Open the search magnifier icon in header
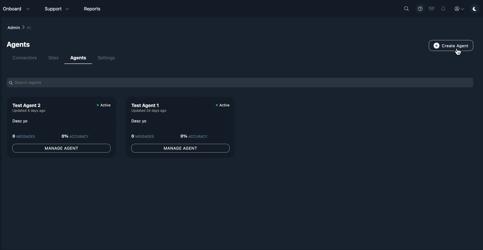The width and height of the screenshot is (483, 250). pos(406,9)
